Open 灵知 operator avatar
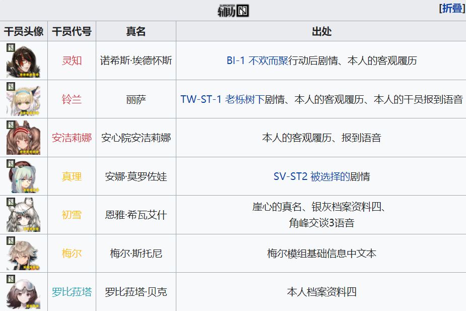The width and height of the screenshot is (466, 311). point(24,60)
